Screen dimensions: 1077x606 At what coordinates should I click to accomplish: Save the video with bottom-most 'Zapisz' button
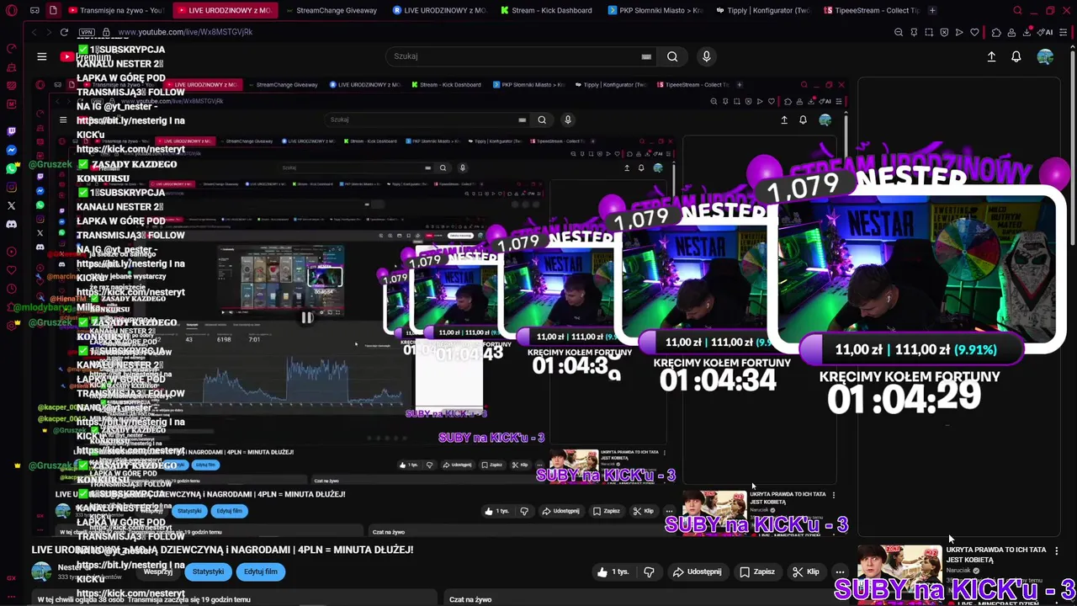(757, 572)
